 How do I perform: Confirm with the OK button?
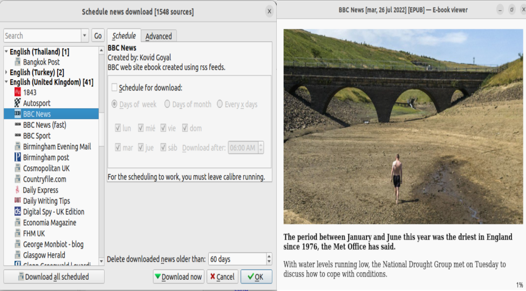(256, 276)
